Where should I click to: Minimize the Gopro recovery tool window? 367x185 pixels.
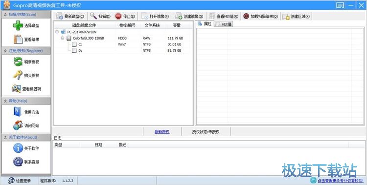point(351,5)
